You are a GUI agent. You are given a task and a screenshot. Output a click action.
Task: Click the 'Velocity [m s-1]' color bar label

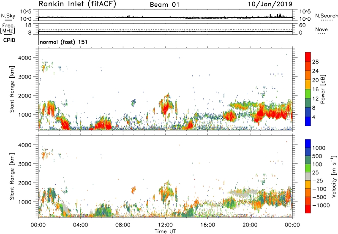tap(334, 176)
